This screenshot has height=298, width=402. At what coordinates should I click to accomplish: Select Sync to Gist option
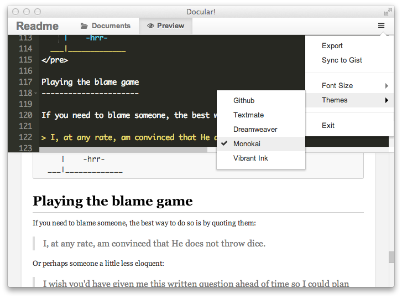coord(342,60)
